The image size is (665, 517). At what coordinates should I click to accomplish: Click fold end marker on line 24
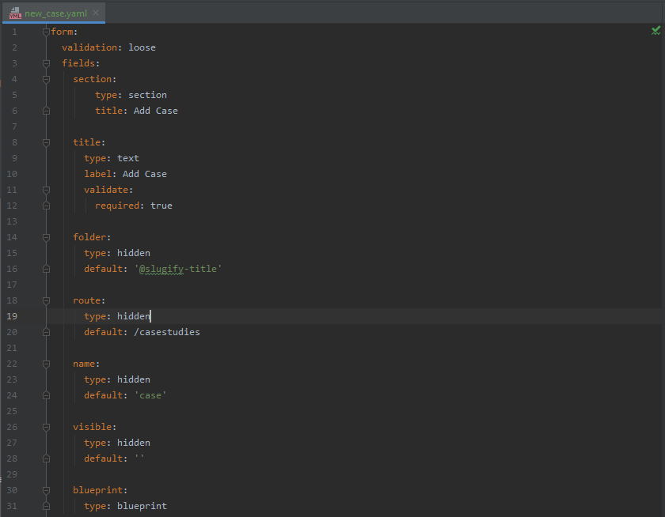(46, 395)
